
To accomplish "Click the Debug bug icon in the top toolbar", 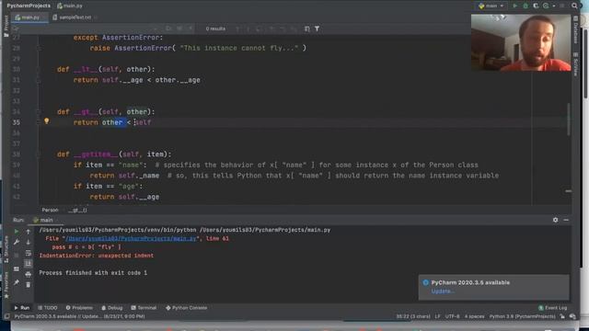I will point(525,6).
